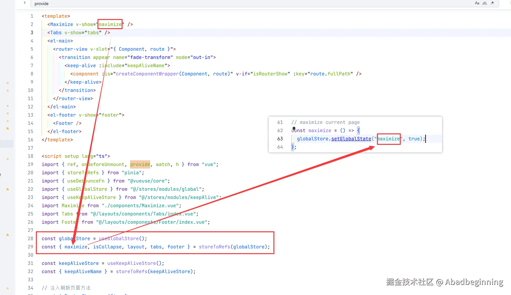The width and height of the screenshot is (511, 295).
Task: Click the useGlobalStore() call on line 28
Action: pos(122,239)
